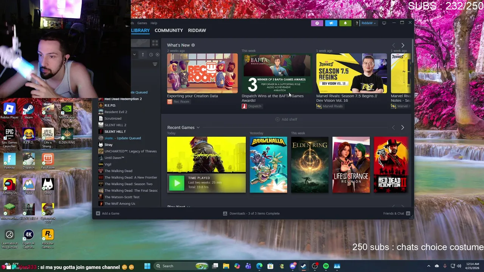
Task: Open Epic Games Launcher desktop shortcut
Action: pyautogui.click(x=9, y=138)
